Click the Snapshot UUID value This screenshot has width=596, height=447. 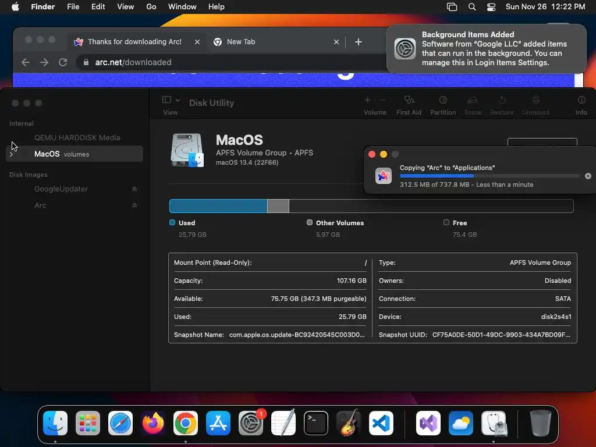(x=501, y=335)
